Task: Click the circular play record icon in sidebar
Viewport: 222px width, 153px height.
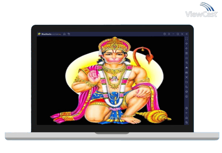Action: click(187, 63)
